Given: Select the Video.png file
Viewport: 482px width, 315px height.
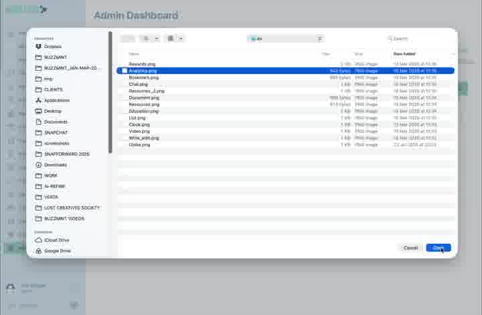Looking at the screenshot, I should (x=286, y=131).
